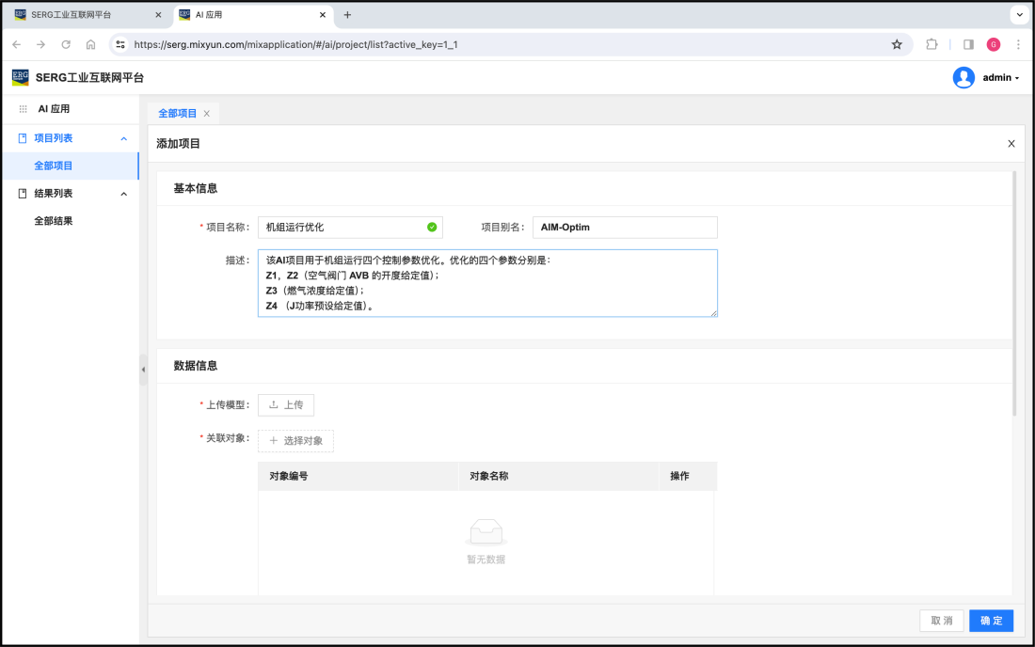
Task: Click the AI 应用 grid icon
Action: point(24,109)
